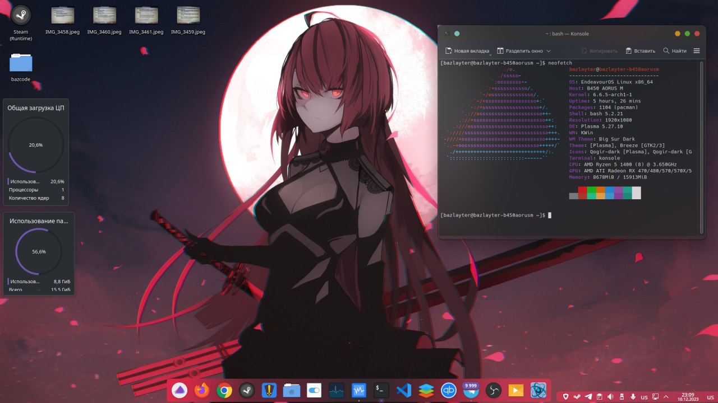
Task: Launch OBS Studio from the dock
Action: pos(494,390)
